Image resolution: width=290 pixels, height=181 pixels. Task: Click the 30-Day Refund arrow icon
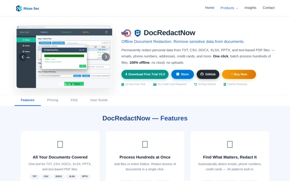(195, 84)
